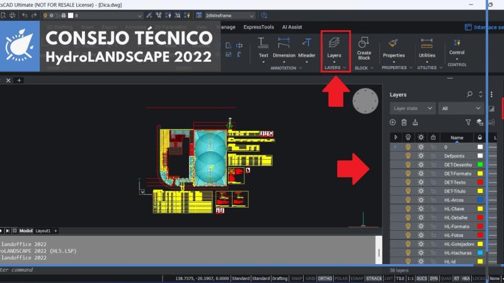Open the 2dWireframe visual style dropdown
This screenshot has height=283, width=504.
click(229, 15)
